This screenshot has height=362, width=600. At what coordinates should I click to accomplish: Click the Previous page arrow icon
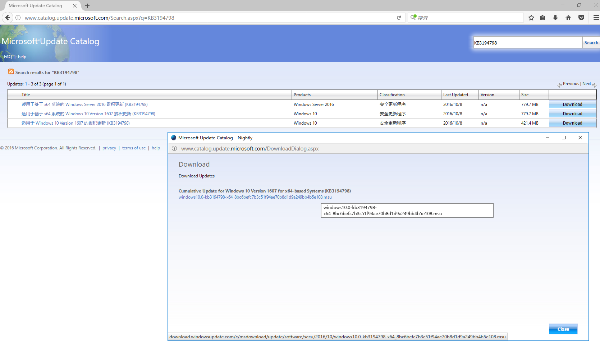(560, 85)
